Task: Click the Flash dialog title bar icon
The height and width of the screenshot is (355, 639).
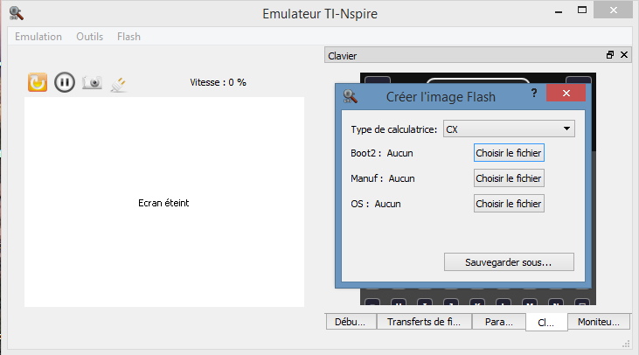Action: tap(350, 96)
